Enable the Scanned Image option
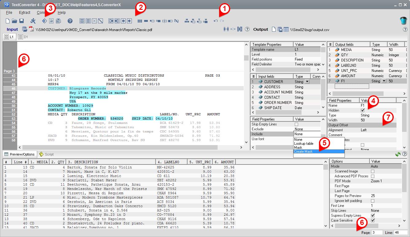Viewport: 410px width, 237px height. point(373,171)
